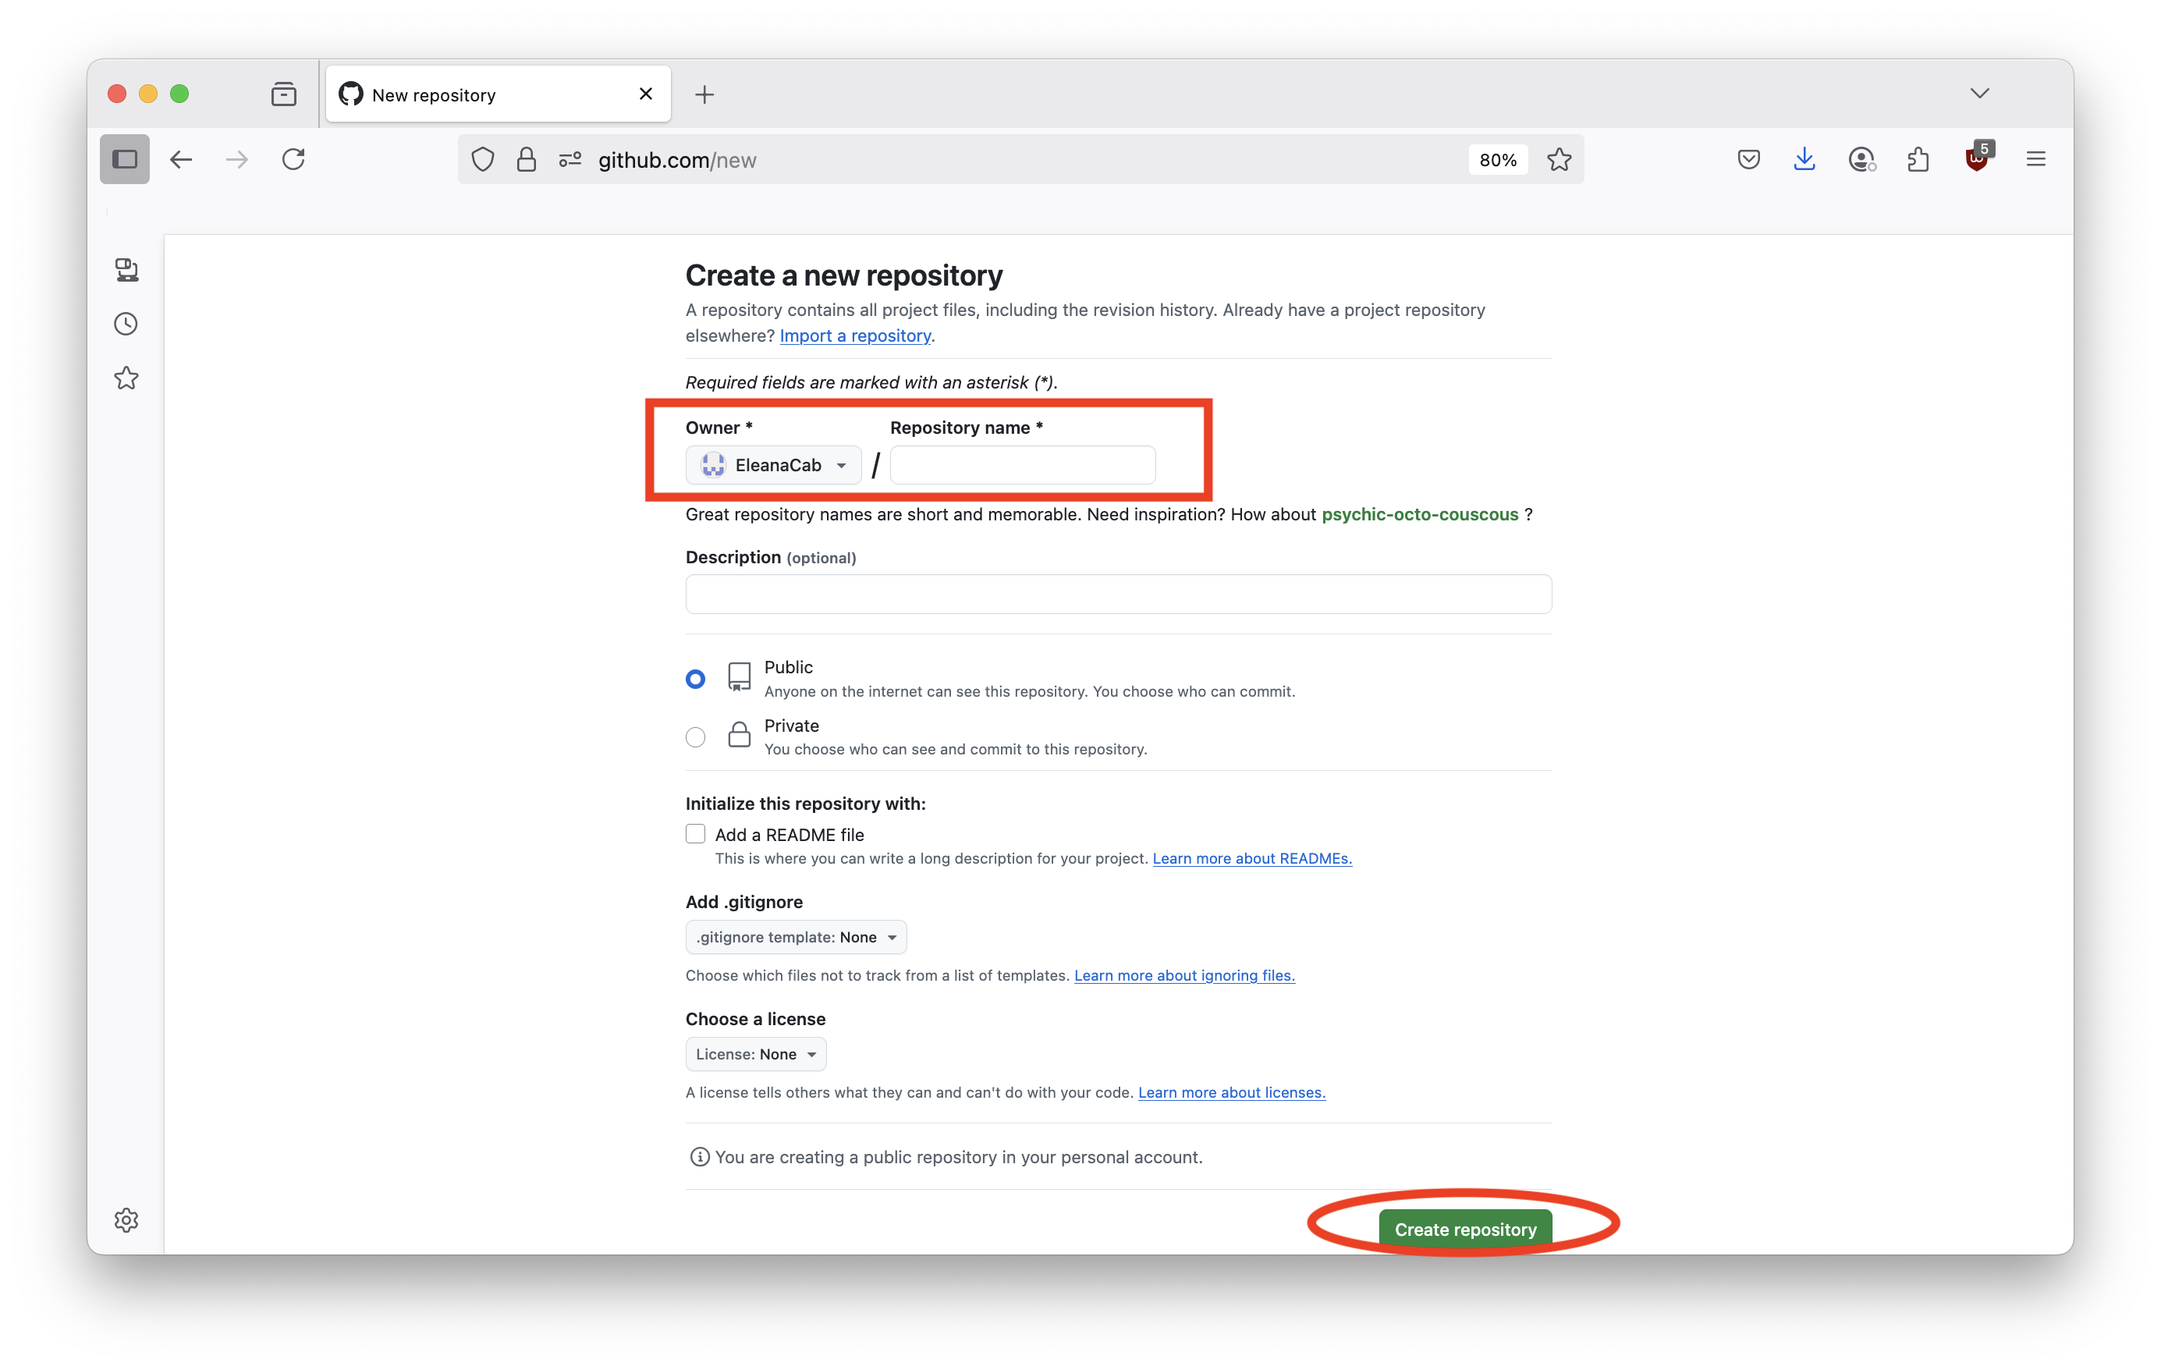The height and width of the screenshot is (1370, 2161).
Task: Open the EleanaCab owner dropdown
Action: (774, 465)
